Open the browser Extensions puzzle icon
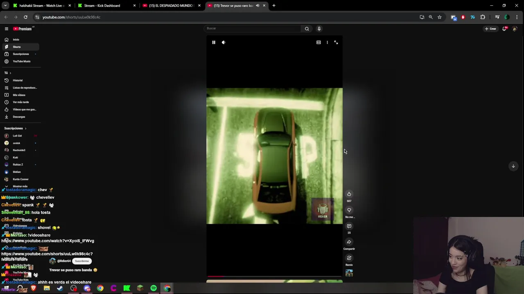 [x=483, y=17]
